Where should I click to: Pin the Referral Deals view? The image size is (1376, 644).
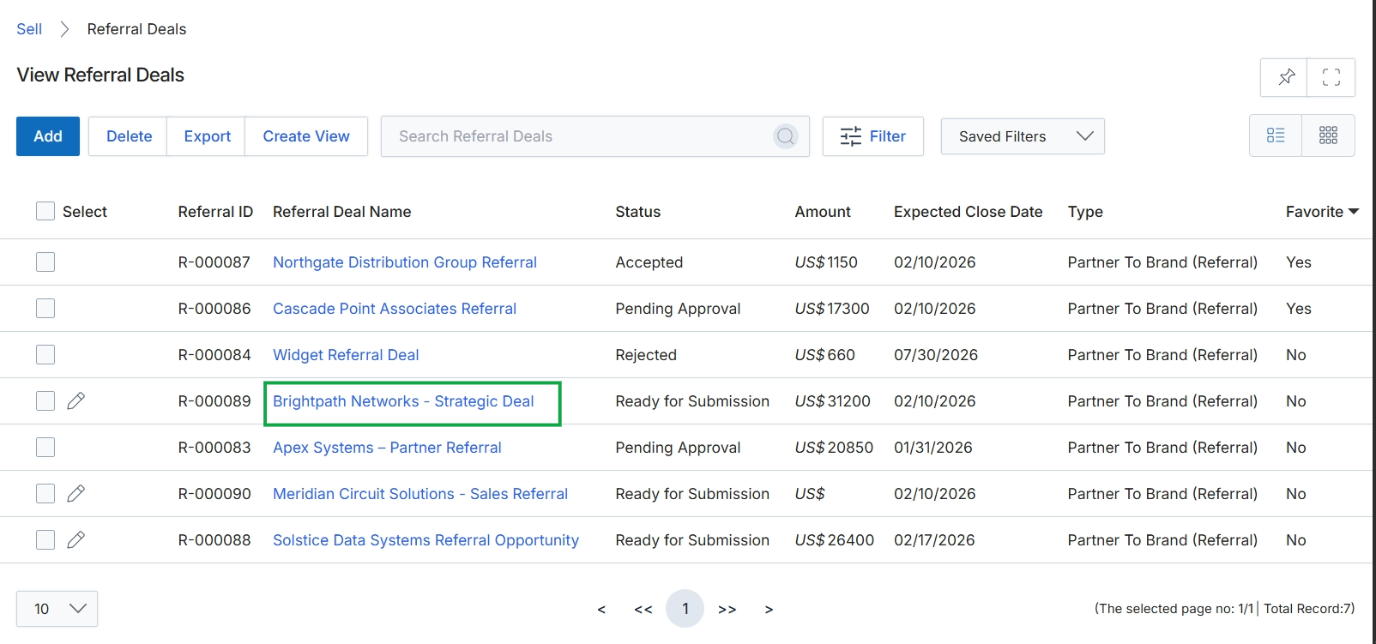coord(1284,77)
